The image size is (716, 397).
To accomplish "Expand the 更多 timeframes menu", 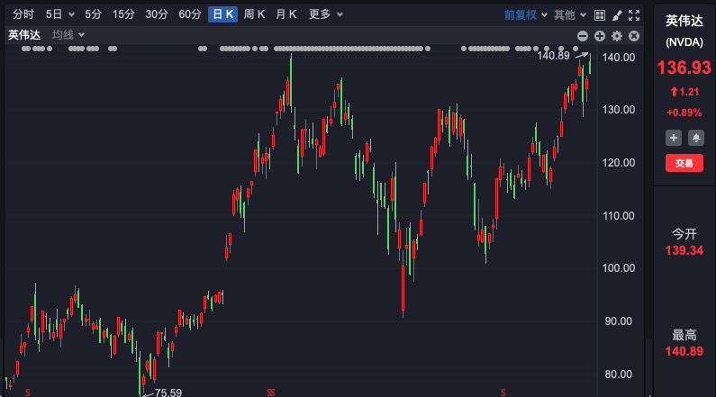I will pyautogui.click(x=324, y=14).
